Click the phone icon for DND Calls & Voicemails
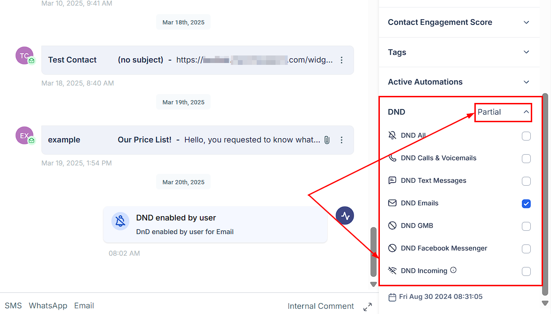Screen dimensions: 551x314 392,158
